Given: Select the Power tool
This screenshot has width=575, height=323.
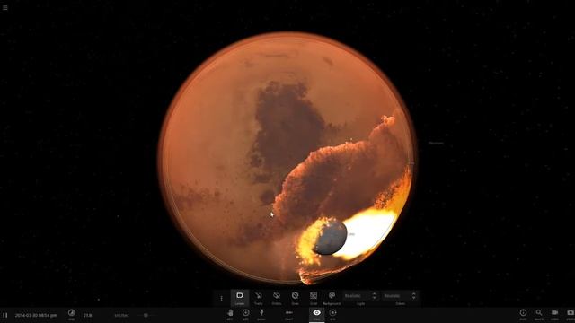Looking at the screenshot, I should 261,314.
